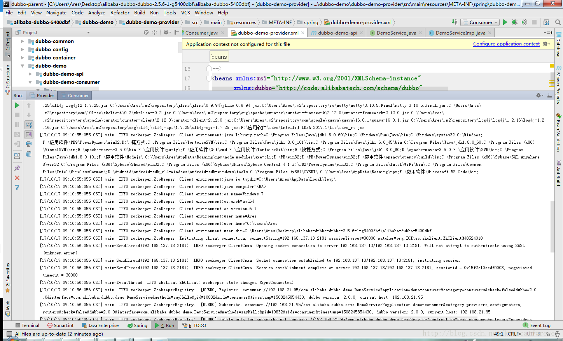Switch to DemoService.java editor tab
The height and width of the screenshot is (341, 563).
click(396, 33)
